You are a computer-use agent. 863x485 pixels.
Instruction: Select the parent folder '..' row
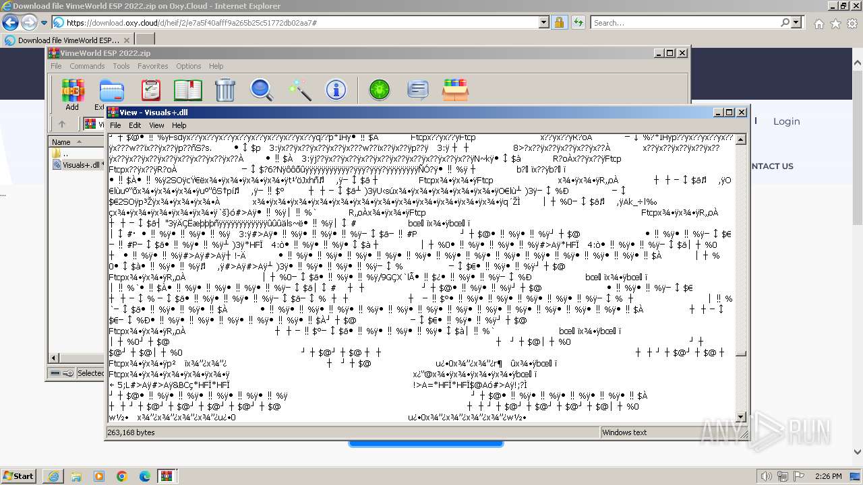[x=78, y=153]
